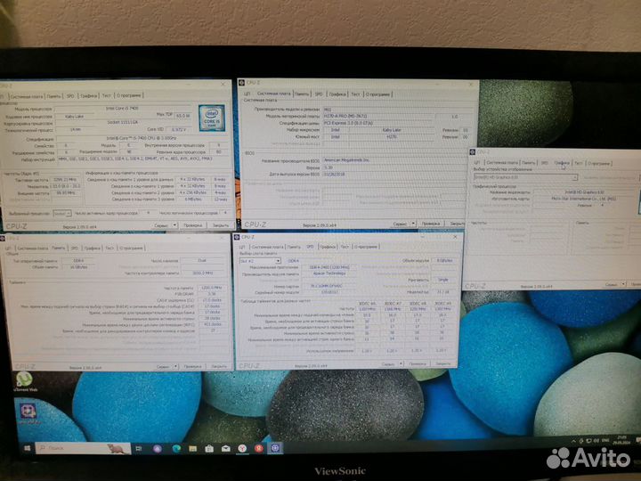641x481 pixels.
Task: Click the Intel Core i5 7400 name field
Action: (122, 109)
